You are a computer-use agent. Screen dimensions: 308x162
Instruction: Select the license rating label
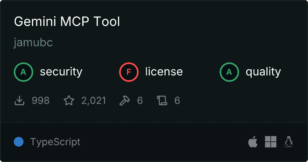tap(164, 71)
